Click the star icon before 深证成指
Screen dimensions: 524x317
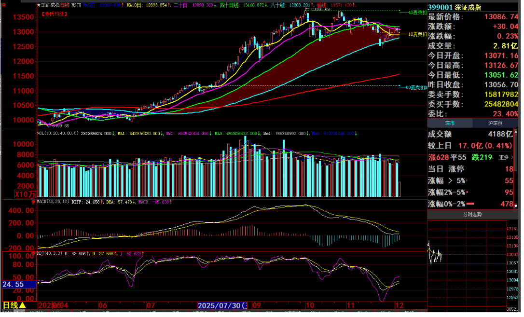(39, 5)
